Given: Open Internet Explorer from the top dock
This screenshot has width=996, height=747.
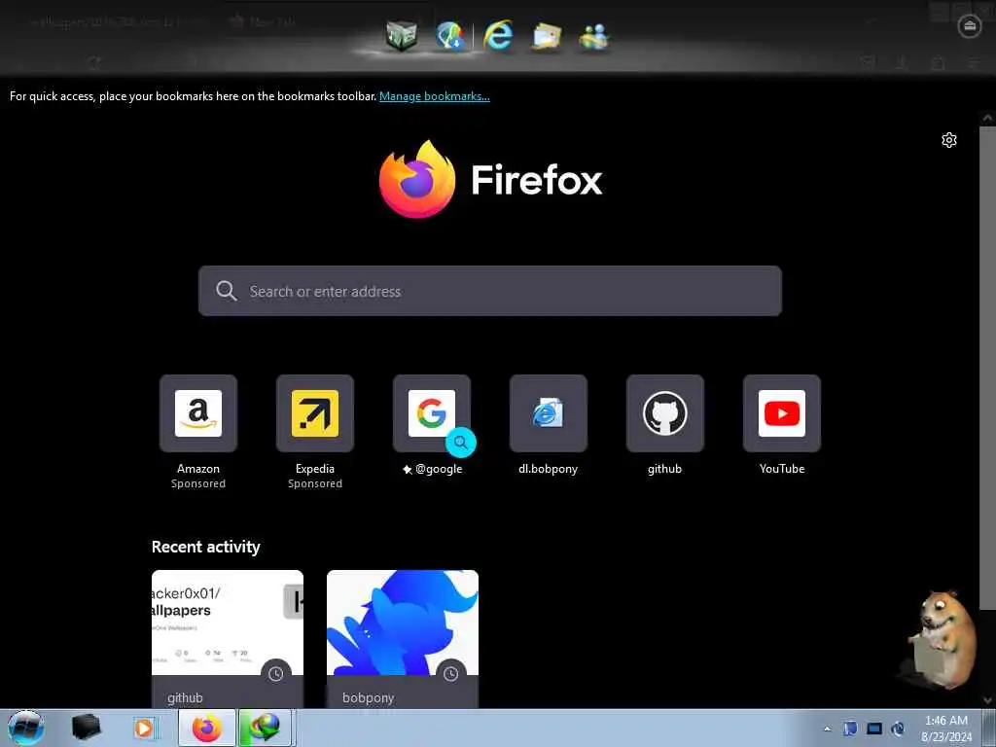Looking at the screenshot, I should (498, 35).
